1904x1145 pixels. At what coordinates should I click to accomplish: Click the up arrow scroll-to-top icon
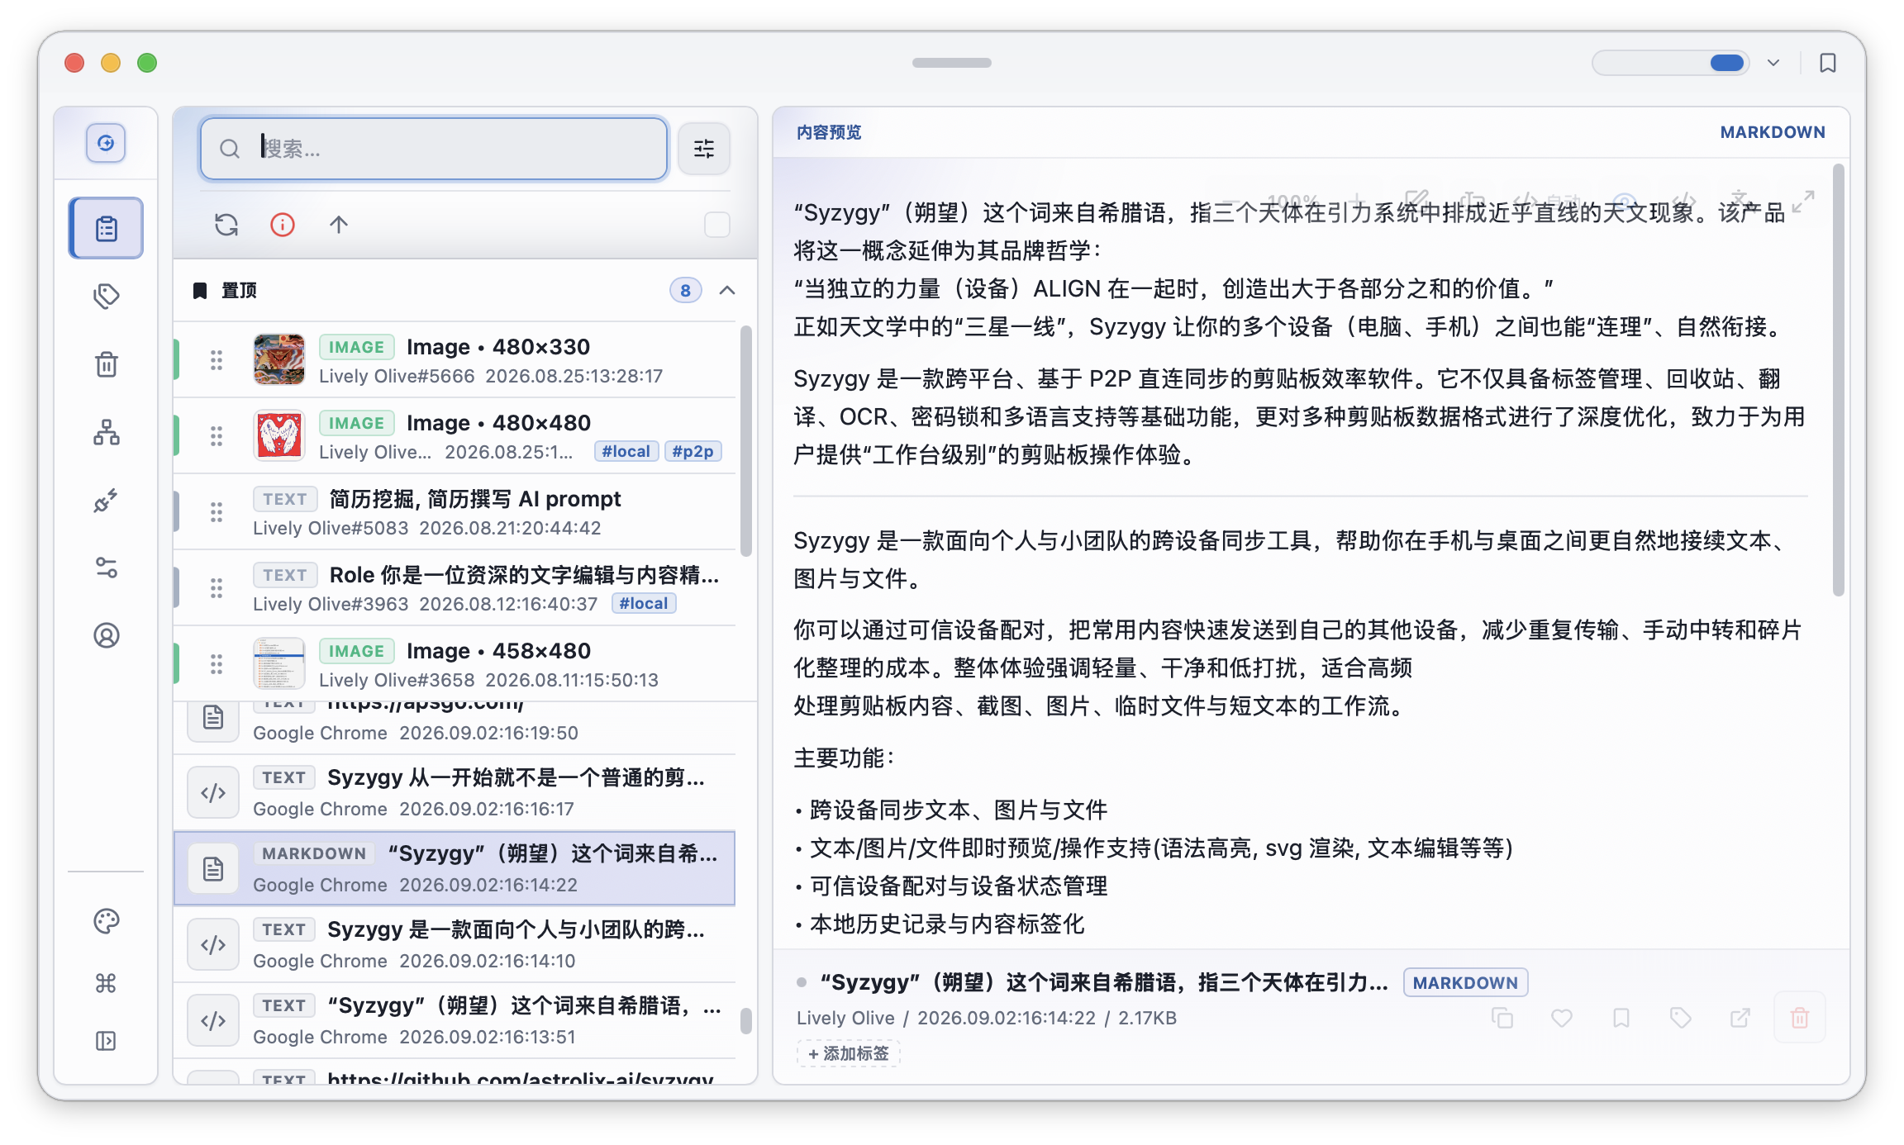click(x=339, y=225)
